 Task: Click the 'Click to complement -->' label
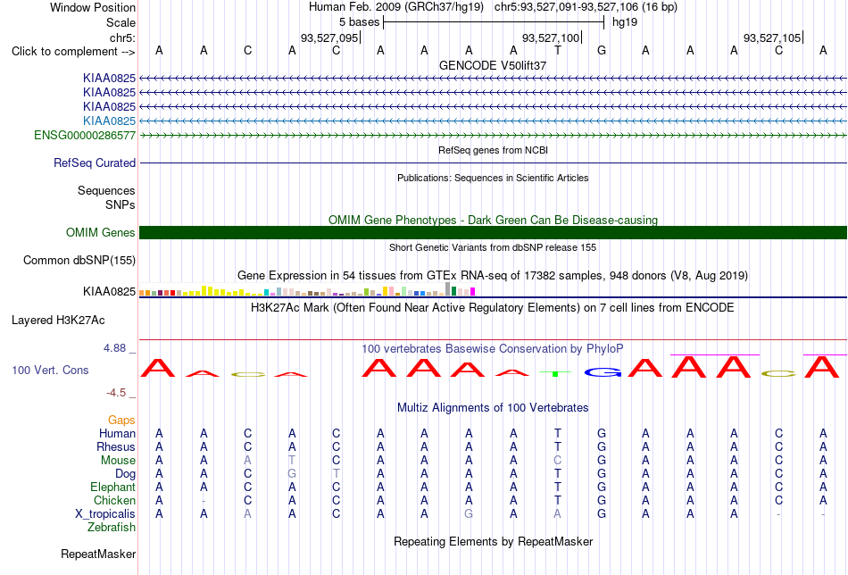[73, 52]
